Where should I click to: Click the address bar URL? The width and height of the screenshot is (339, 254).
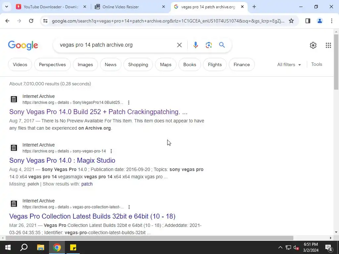pos(168,21)
